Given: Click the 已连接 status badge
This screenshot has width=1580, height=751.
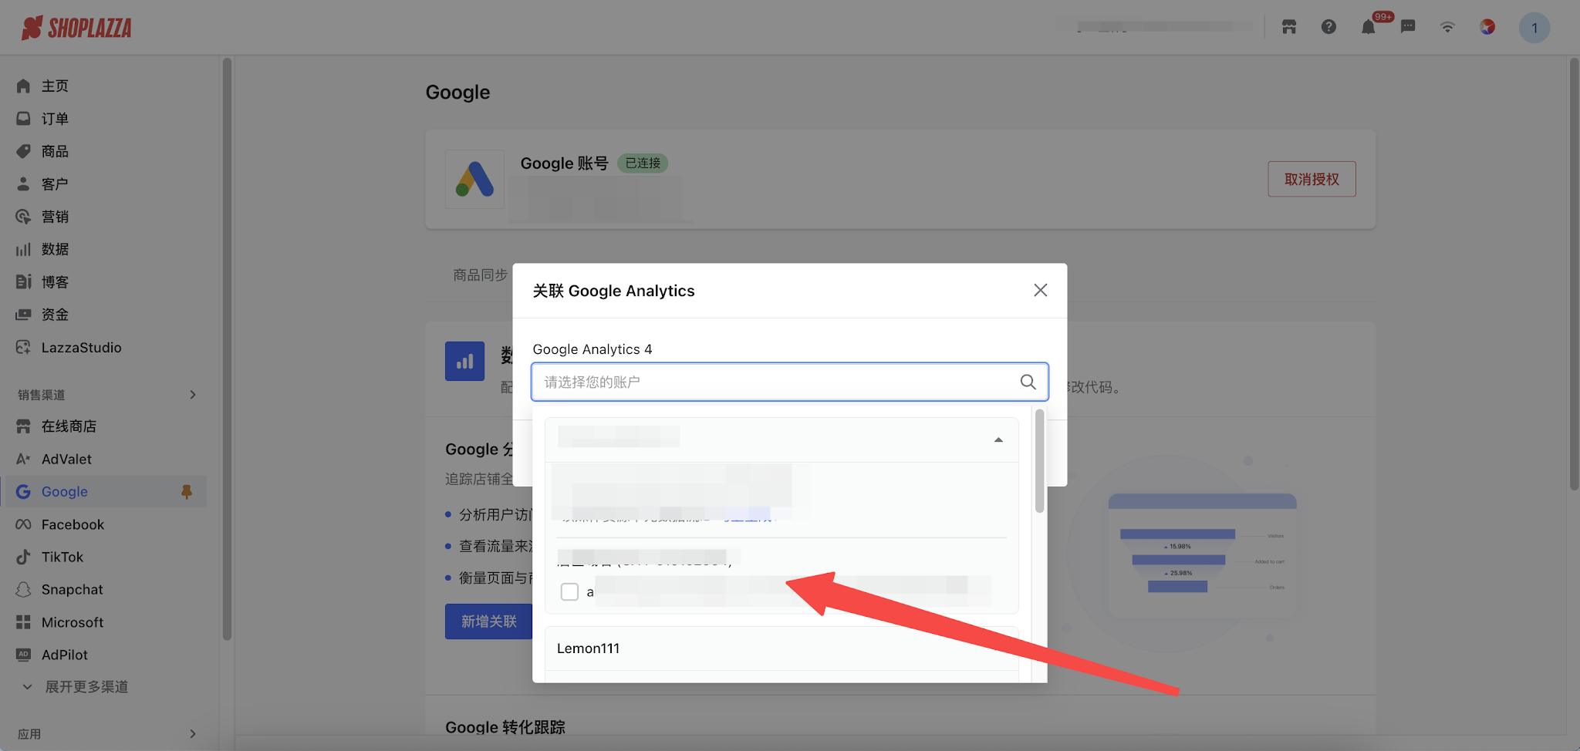Looking at the screenshot, I should (643, 163).
